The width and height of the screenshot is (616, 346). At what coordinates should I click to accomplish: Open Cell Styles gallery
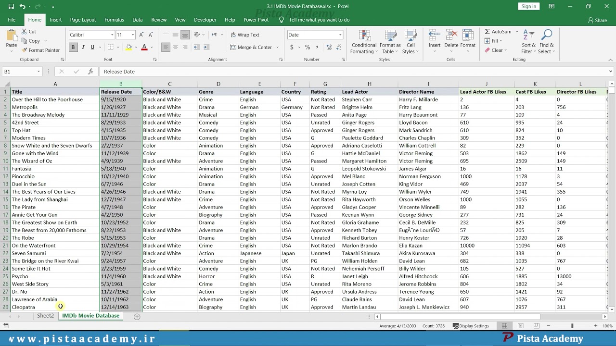click(411, 42)
